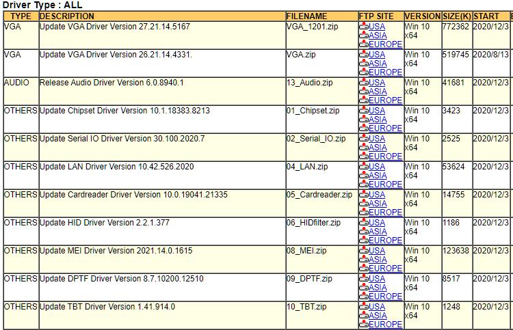Click the VERSION column header

point(423,16)
